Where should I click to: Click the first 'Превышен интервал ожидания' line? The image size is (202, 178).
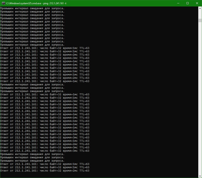(32, 9)
